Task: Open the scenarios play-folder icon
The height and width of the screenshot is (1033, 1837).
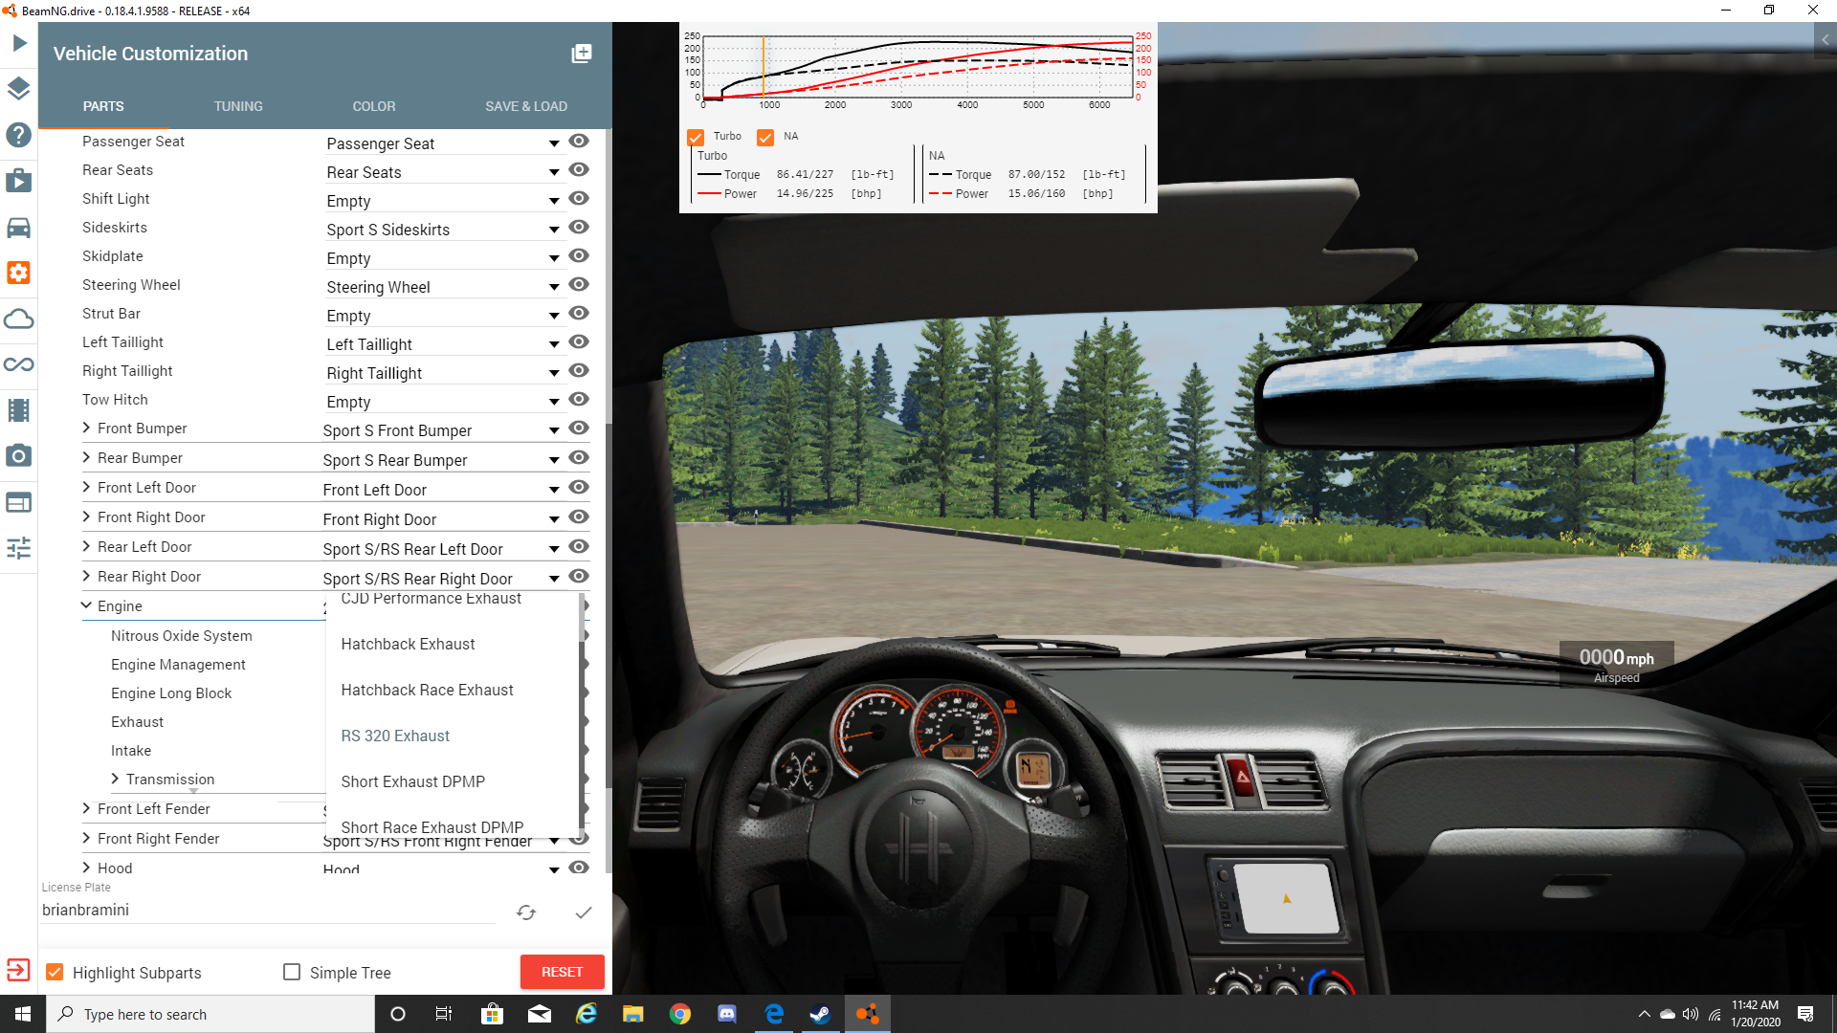Action: pos(19,181)
